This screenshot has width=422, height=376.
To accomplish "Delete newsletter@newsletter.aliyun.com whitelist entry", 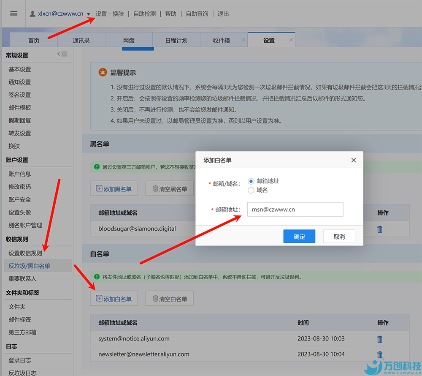I will (380, 354).
